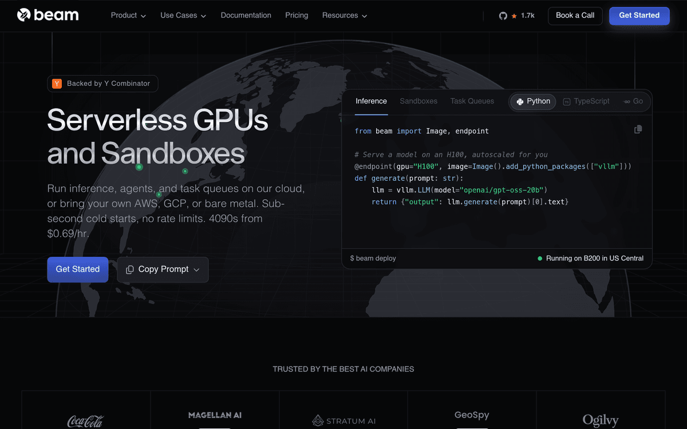This screenshot has width=687, height=429.
Task: Click 'TRUSTED BY THE BEST AI COMPANIES' text
Action: 343,370
